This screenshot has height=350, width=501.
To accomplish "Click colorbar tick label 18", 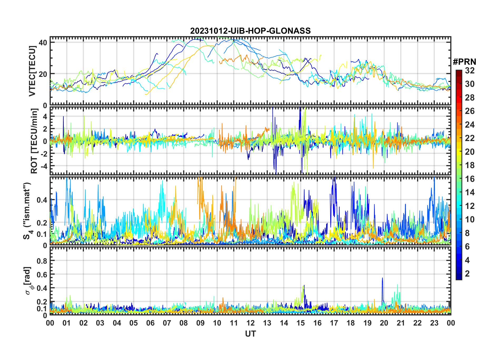I will coord(470,165).
